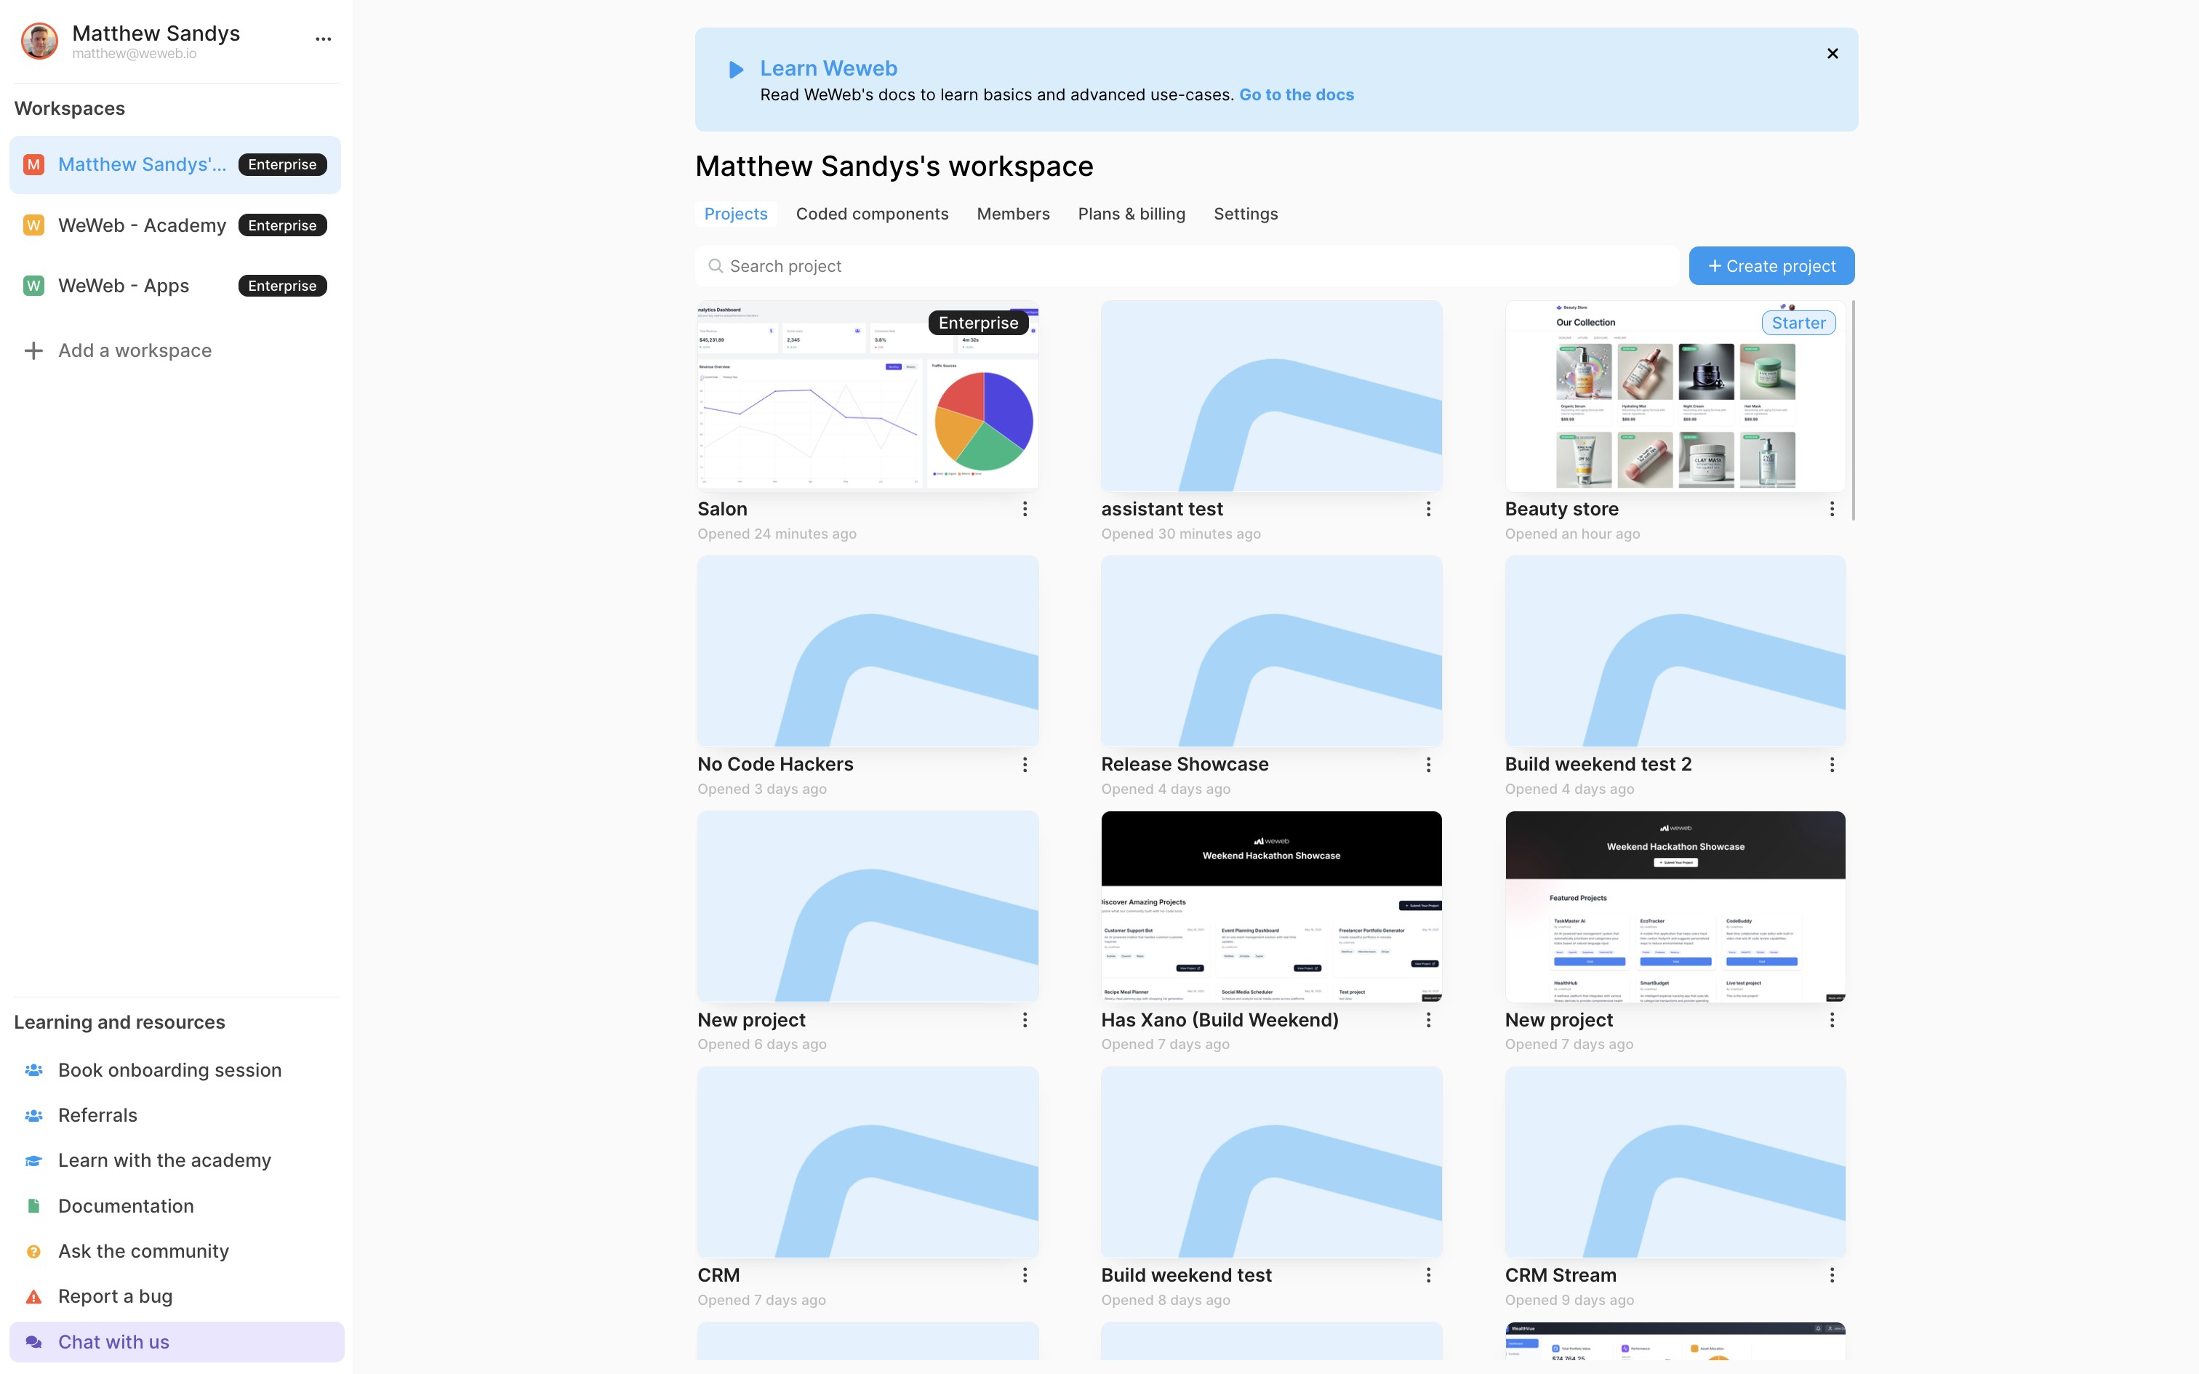Image resolution: width=2199 pixels, height=1374 pixels.
Task: Open the CRM Stream project thumbnail
Action: click(x=1675, y=1162)
